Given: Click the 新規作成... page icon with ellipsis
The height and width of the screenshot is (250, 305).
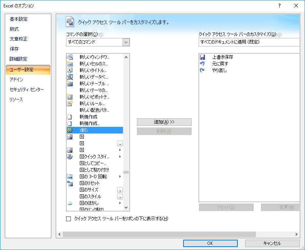Looking at the screenshot, I should coord(70,124).
